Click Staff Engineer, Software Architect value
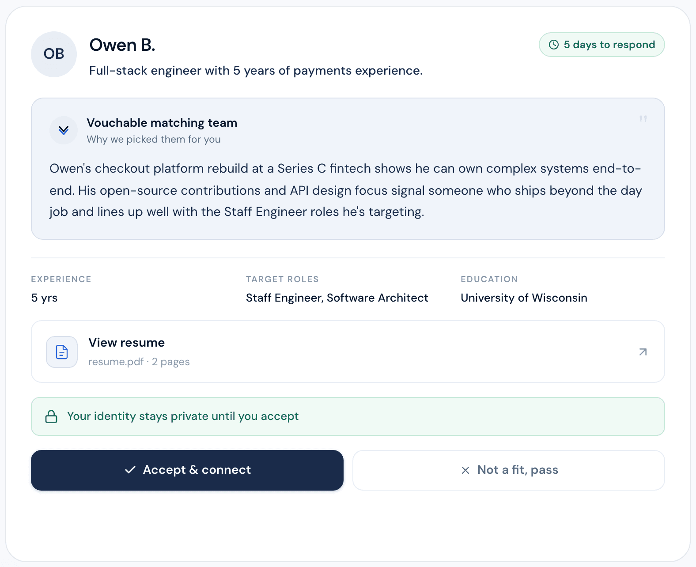 (337, 298)
